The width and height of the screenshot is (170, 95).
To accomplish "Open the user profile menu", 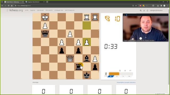I will pyautogui.click(x=156, y=11).
